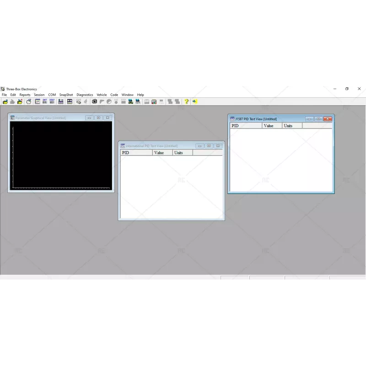Click the INT text view toolbar icon
This screenshot has width=366, height=366.
tap(45, 102)
